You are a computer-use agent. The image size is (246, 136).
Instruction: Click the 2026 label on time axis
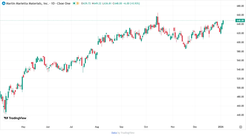coord(221,127)
